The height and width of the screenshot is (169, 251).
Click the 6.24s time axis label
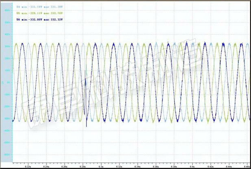pos(46,166)
